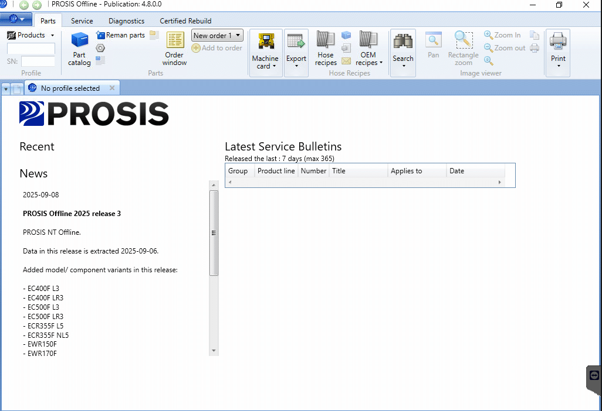
Task: Select the Diagnostics ribbon tab
Action: click(x=126, y=20)
